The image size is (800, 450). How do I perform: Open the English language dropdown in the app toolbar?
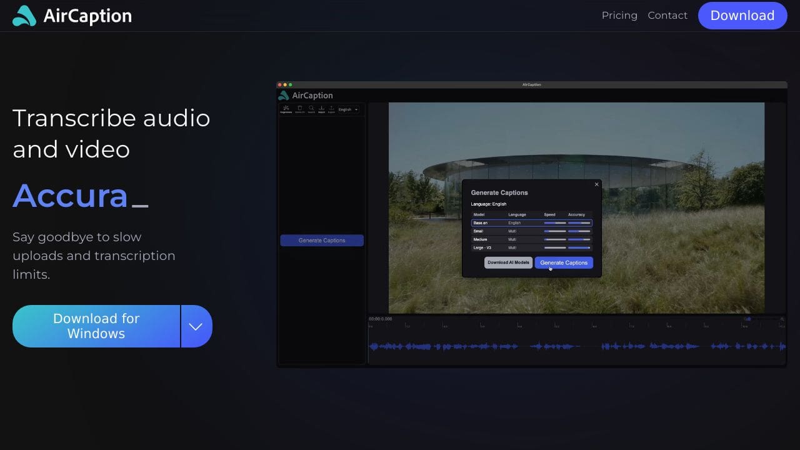click(348, 109)
